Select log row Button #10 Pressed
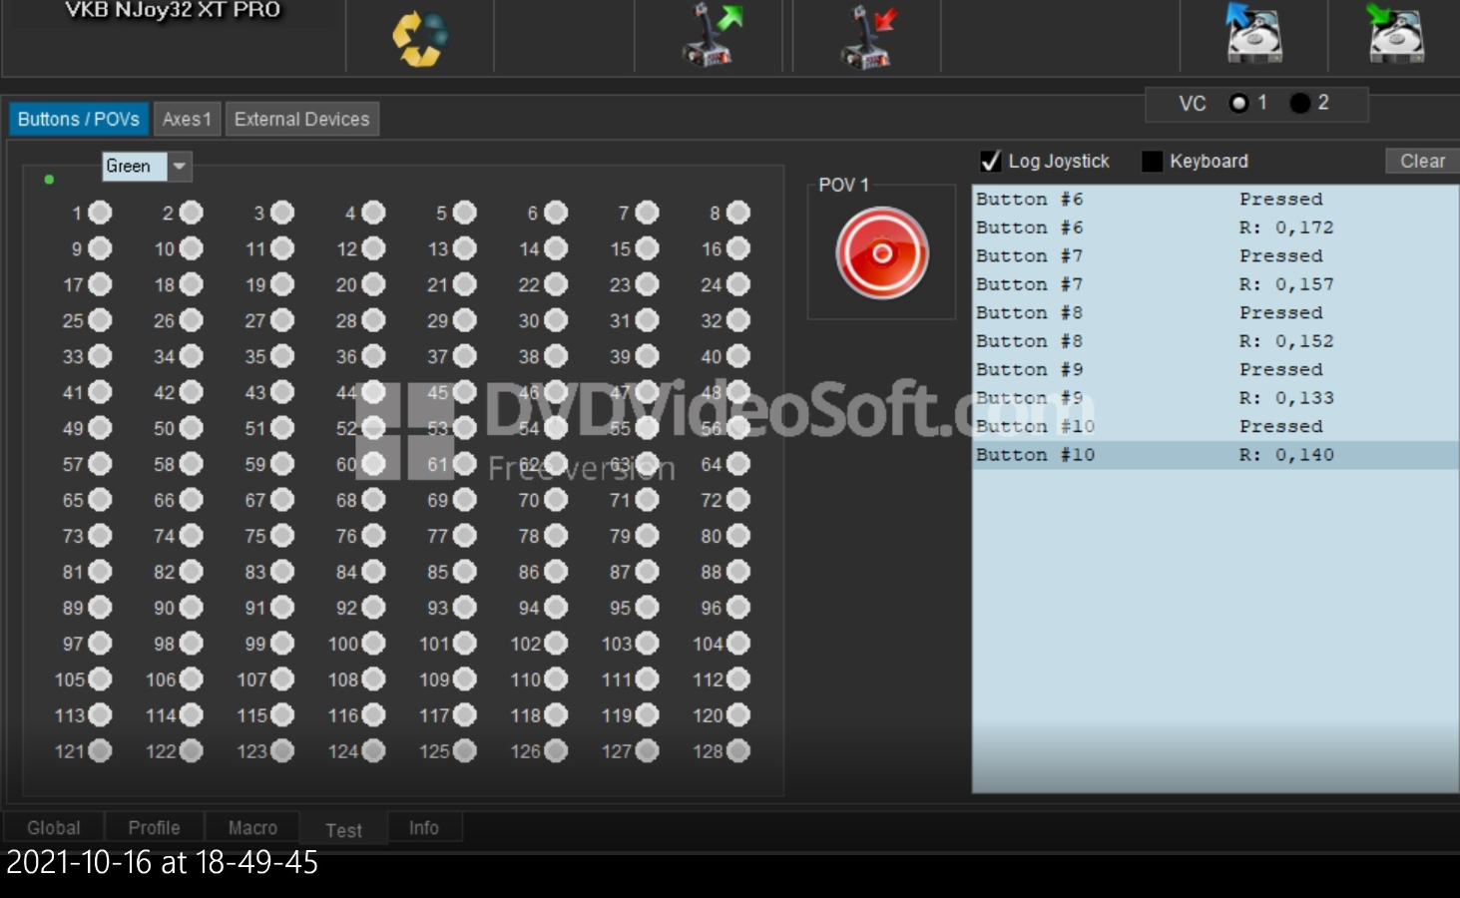1460x898 pixels. (1216, 426)
